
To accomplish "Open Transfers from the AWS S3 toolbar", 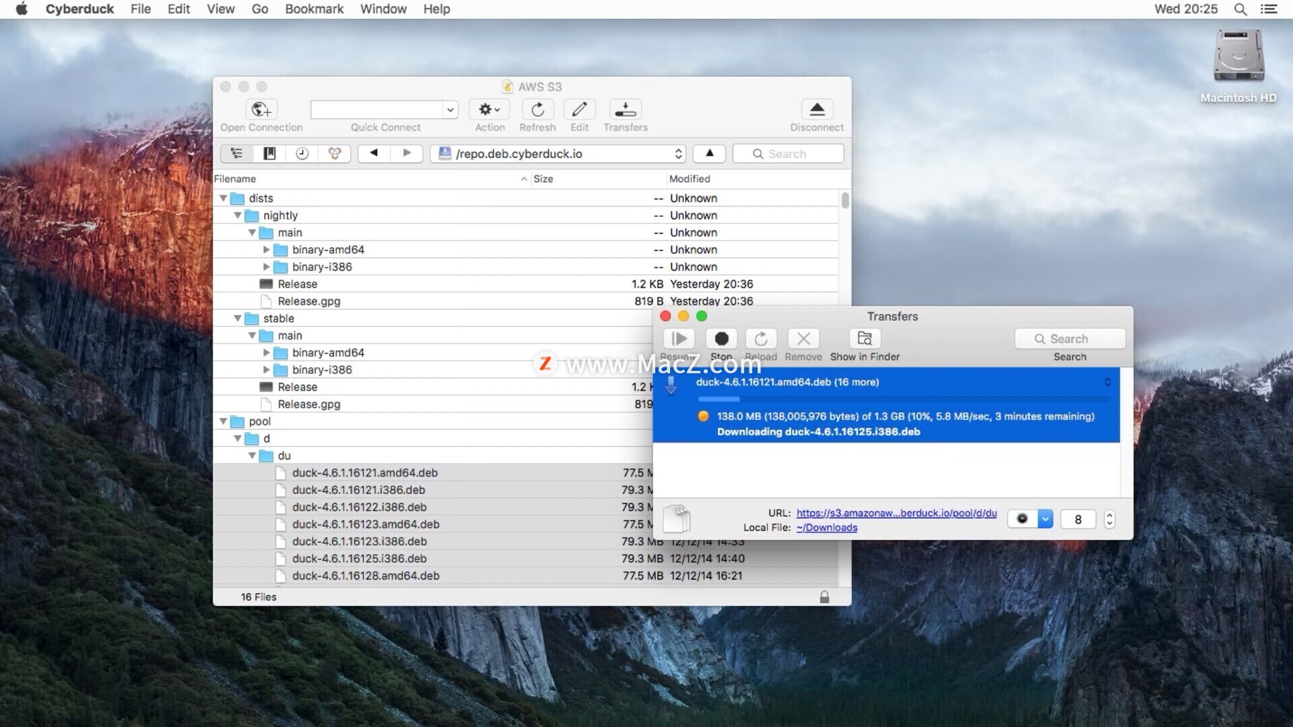I will [x=626, y=109].
